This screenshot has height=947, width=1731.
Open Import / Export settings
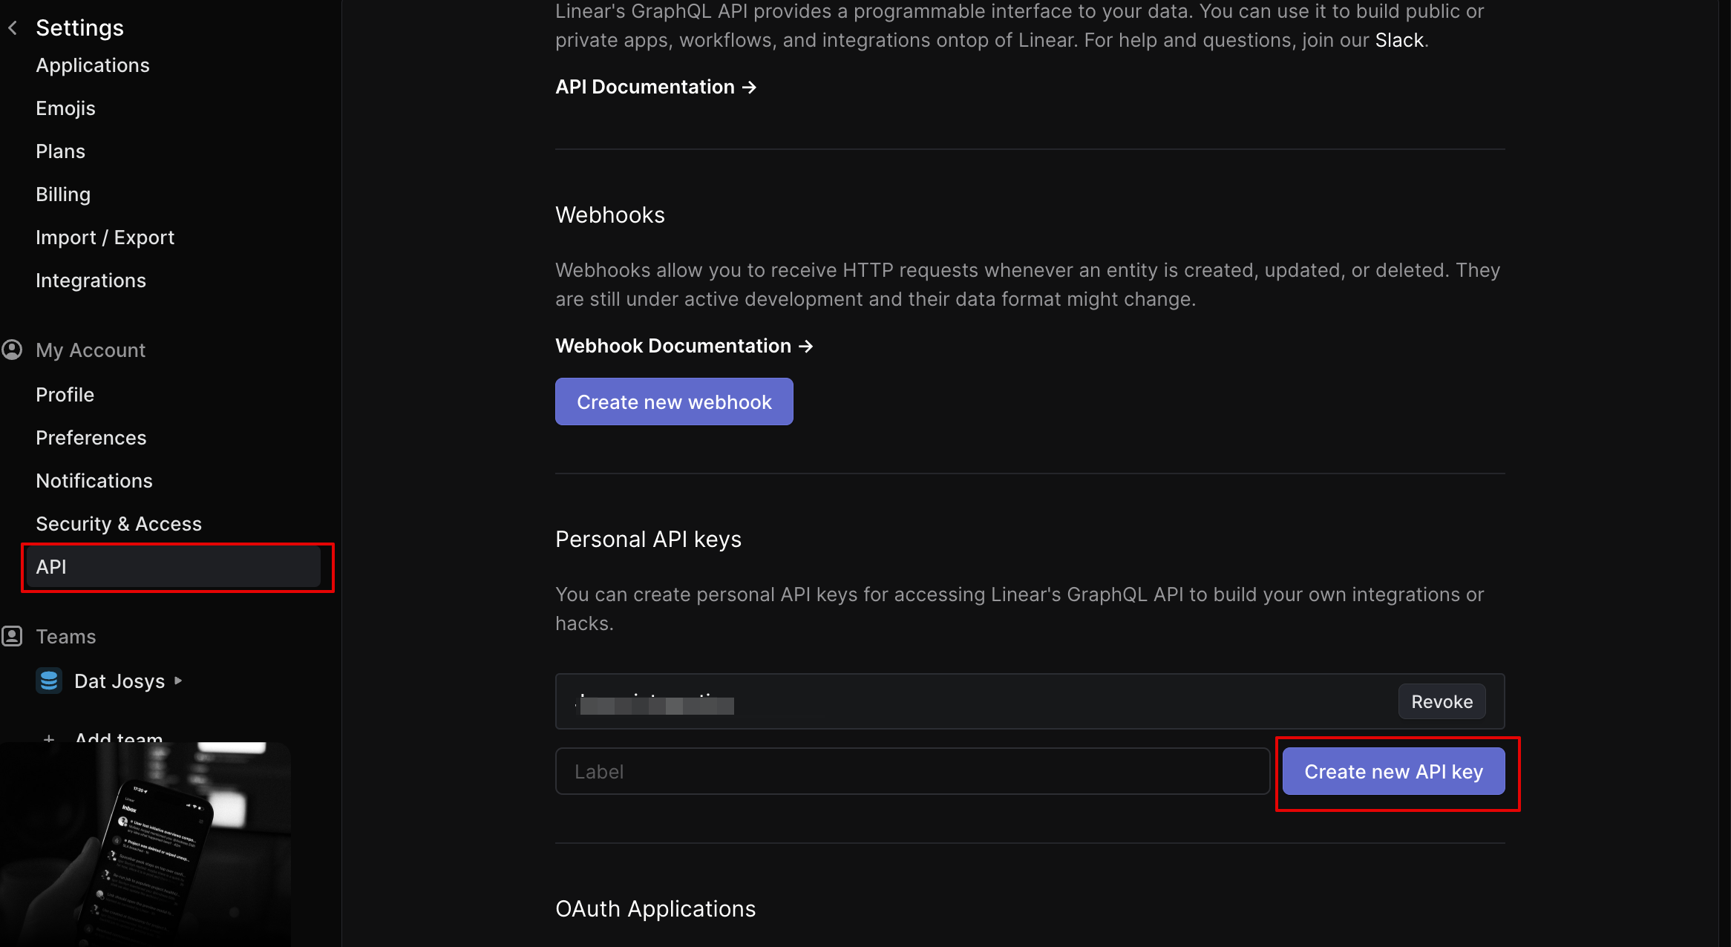[x=105, y=237]
